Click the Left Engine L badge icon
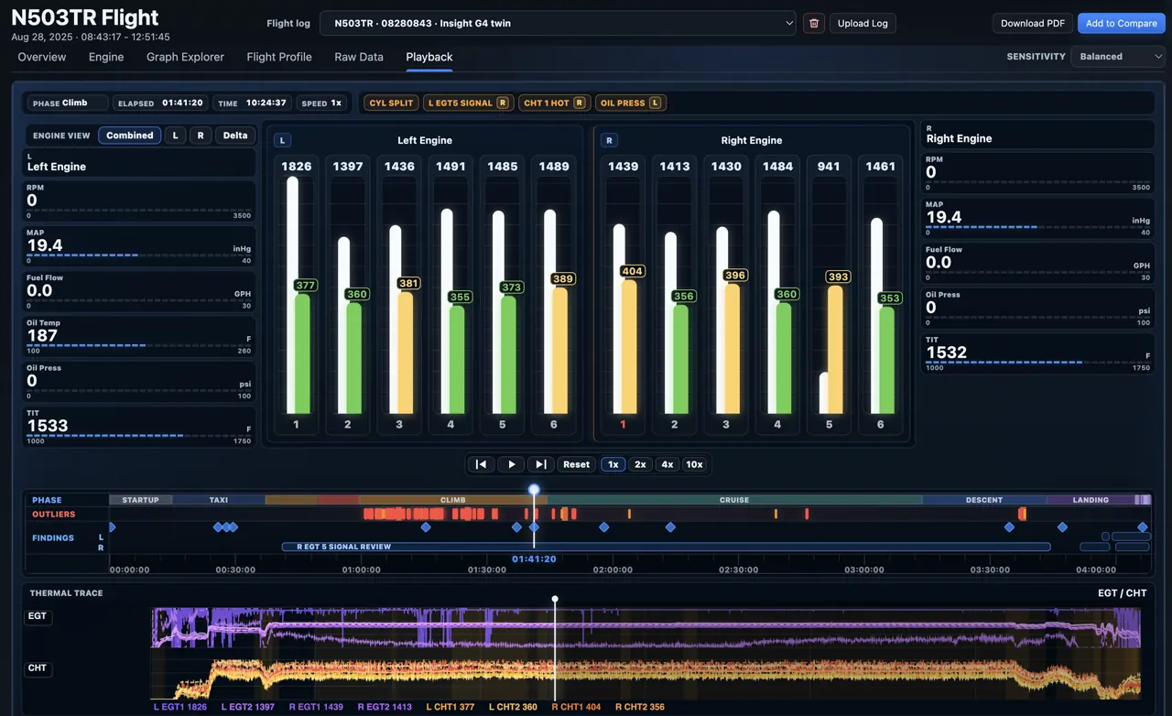 pyautogui.click(x=283, y=140)
